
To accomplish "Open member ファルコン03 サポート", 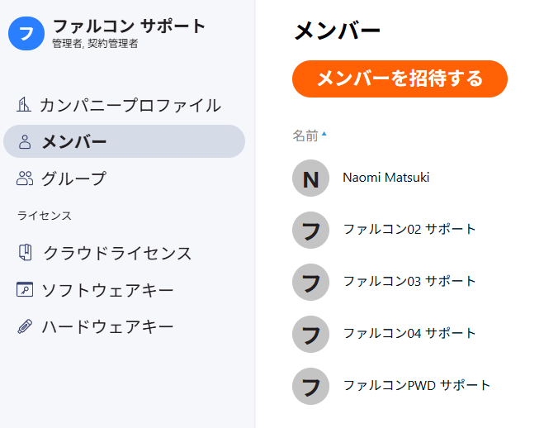I will click(x=409, y=281).
